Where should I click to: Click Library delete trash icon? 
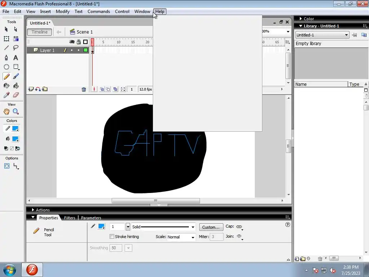(x=320, y=259)
